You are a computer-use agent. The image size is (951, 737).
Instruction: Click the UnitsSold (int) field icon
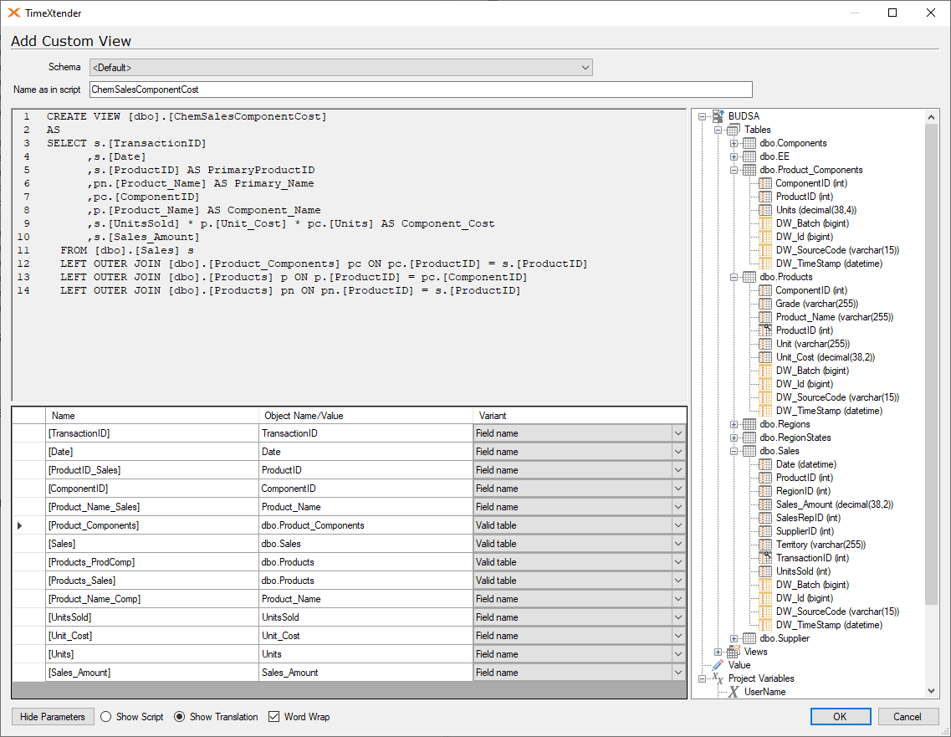pos(765,571)
